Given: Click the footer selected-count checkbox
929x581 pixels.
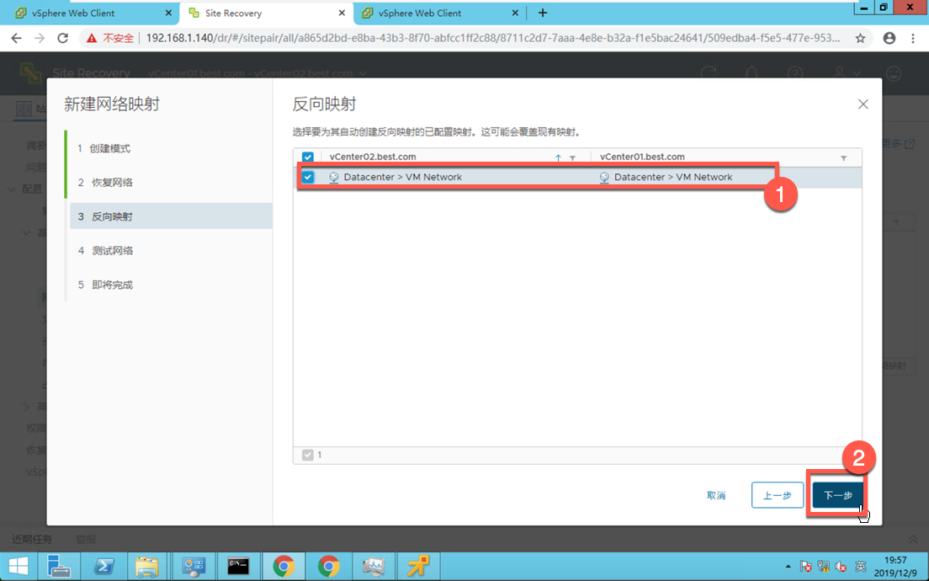Looking at the screenshot, I should 307,455.
